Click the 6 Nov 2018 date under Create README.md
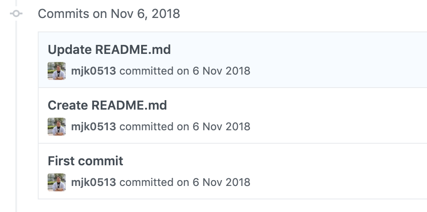Screen dimensions: 427x212 pos(222,127)
